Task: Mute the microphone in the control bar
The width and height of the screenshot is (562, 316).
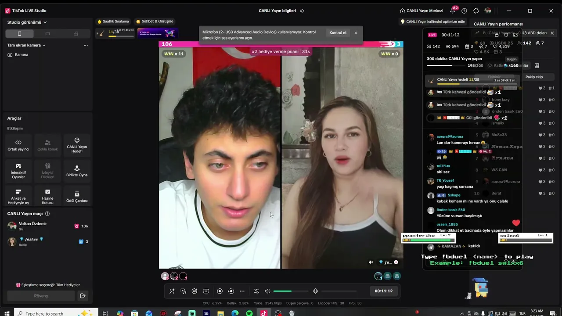Action: coord(315,291)
